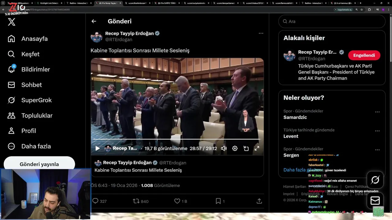Open more options for Samardzic trend
Screen dimensions: 392x220
coord(377,112)
